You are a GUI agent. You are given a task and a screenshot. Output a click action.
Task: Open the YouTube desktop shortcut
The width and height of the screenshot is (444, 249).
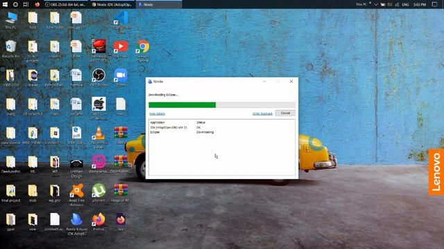pos(121,49)
